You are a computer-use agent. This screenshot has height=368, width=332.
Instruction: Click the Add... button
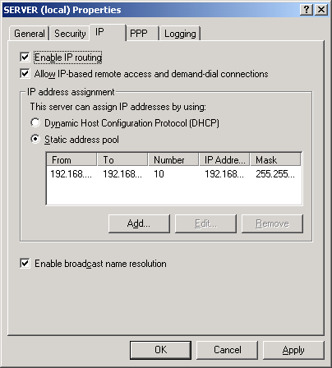coord(139,223)
